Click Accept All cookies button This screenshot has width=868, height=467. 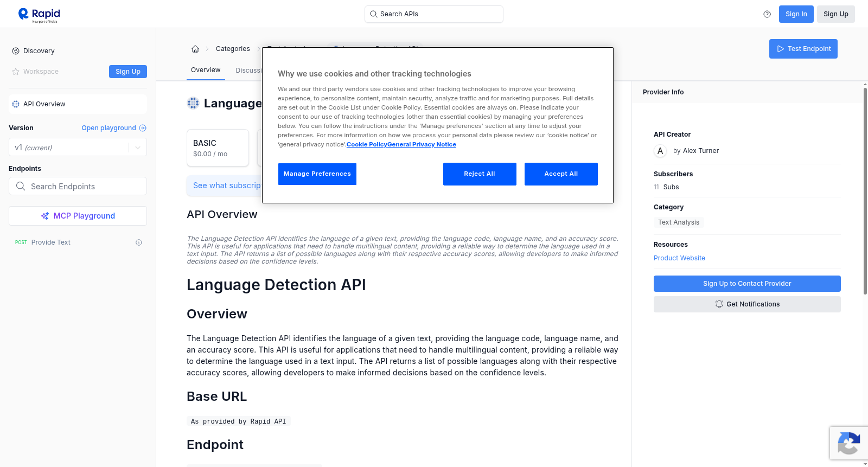coord(561,174)
